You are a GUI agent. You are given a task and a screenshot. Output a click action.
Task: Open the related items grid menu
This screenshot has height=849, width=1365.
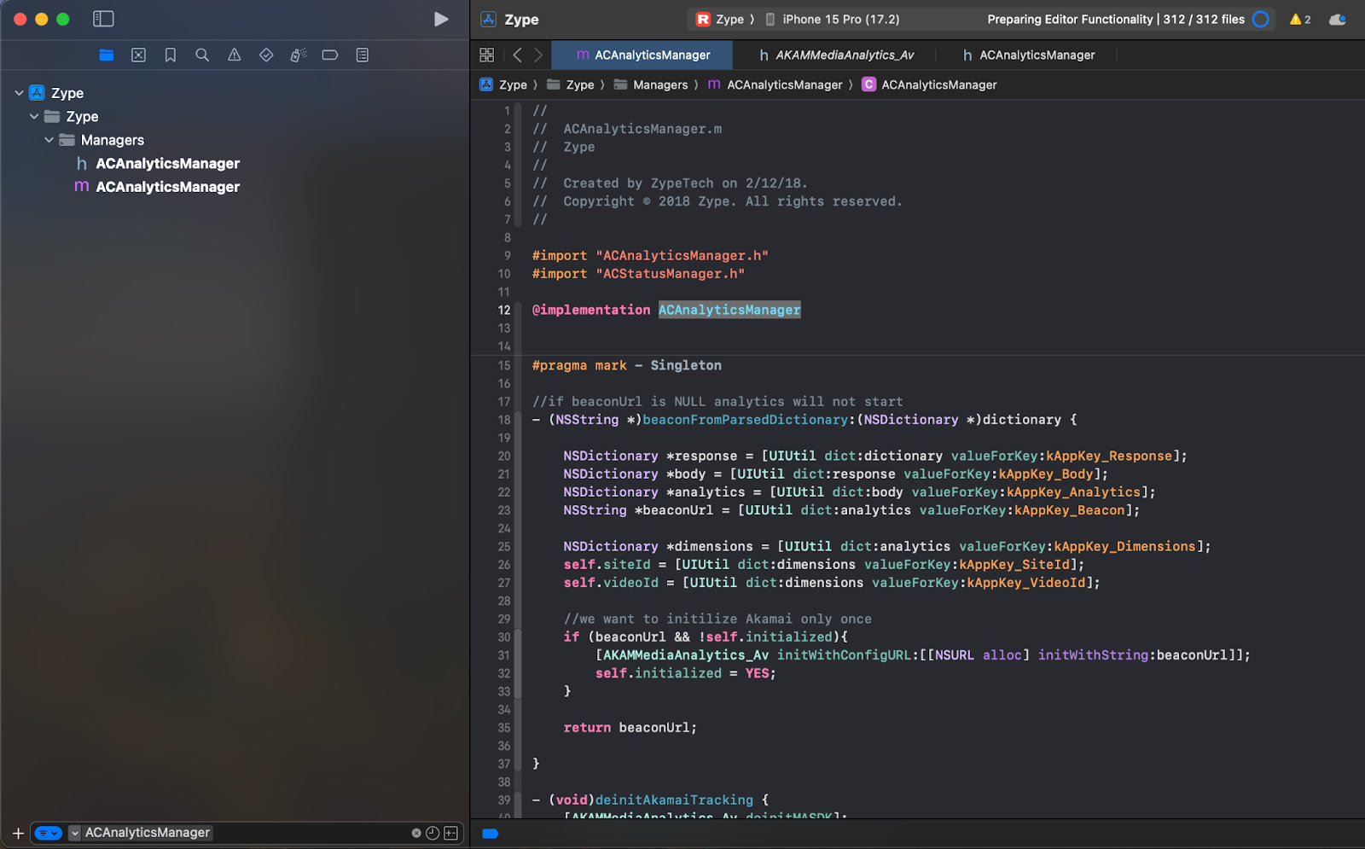click(x=487, y=55)
